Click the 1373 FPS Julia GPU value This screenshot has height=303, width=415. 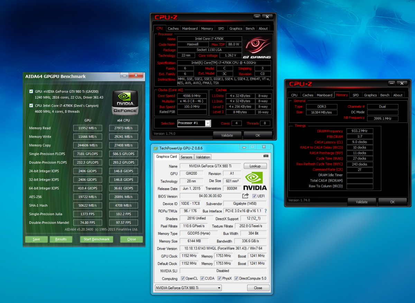tap(87, 214)
